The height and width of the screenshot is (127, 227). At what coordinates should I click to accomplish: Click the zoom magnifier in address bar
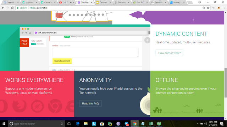(x=204, y=8)
